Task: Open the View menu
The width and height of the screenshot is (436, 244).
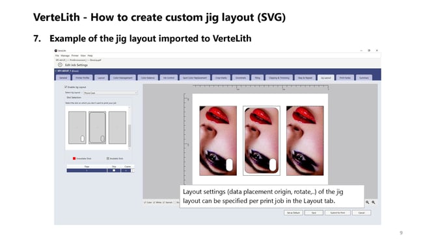Action: 83,56
